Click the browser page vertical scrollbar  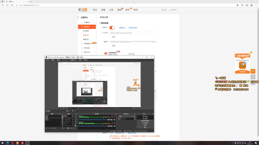click(258, 72)
